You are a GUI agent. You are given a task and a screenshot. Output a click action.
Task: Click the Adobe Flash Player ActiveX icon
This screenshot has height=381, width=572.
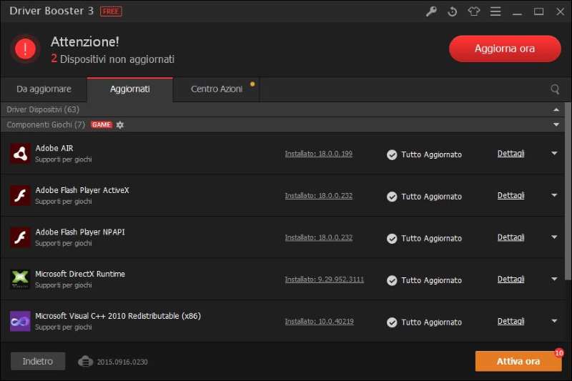(20, 195)
